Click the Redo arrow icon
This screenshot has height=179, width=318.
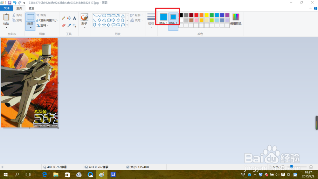pyautogui.click(x=20, y=3)
